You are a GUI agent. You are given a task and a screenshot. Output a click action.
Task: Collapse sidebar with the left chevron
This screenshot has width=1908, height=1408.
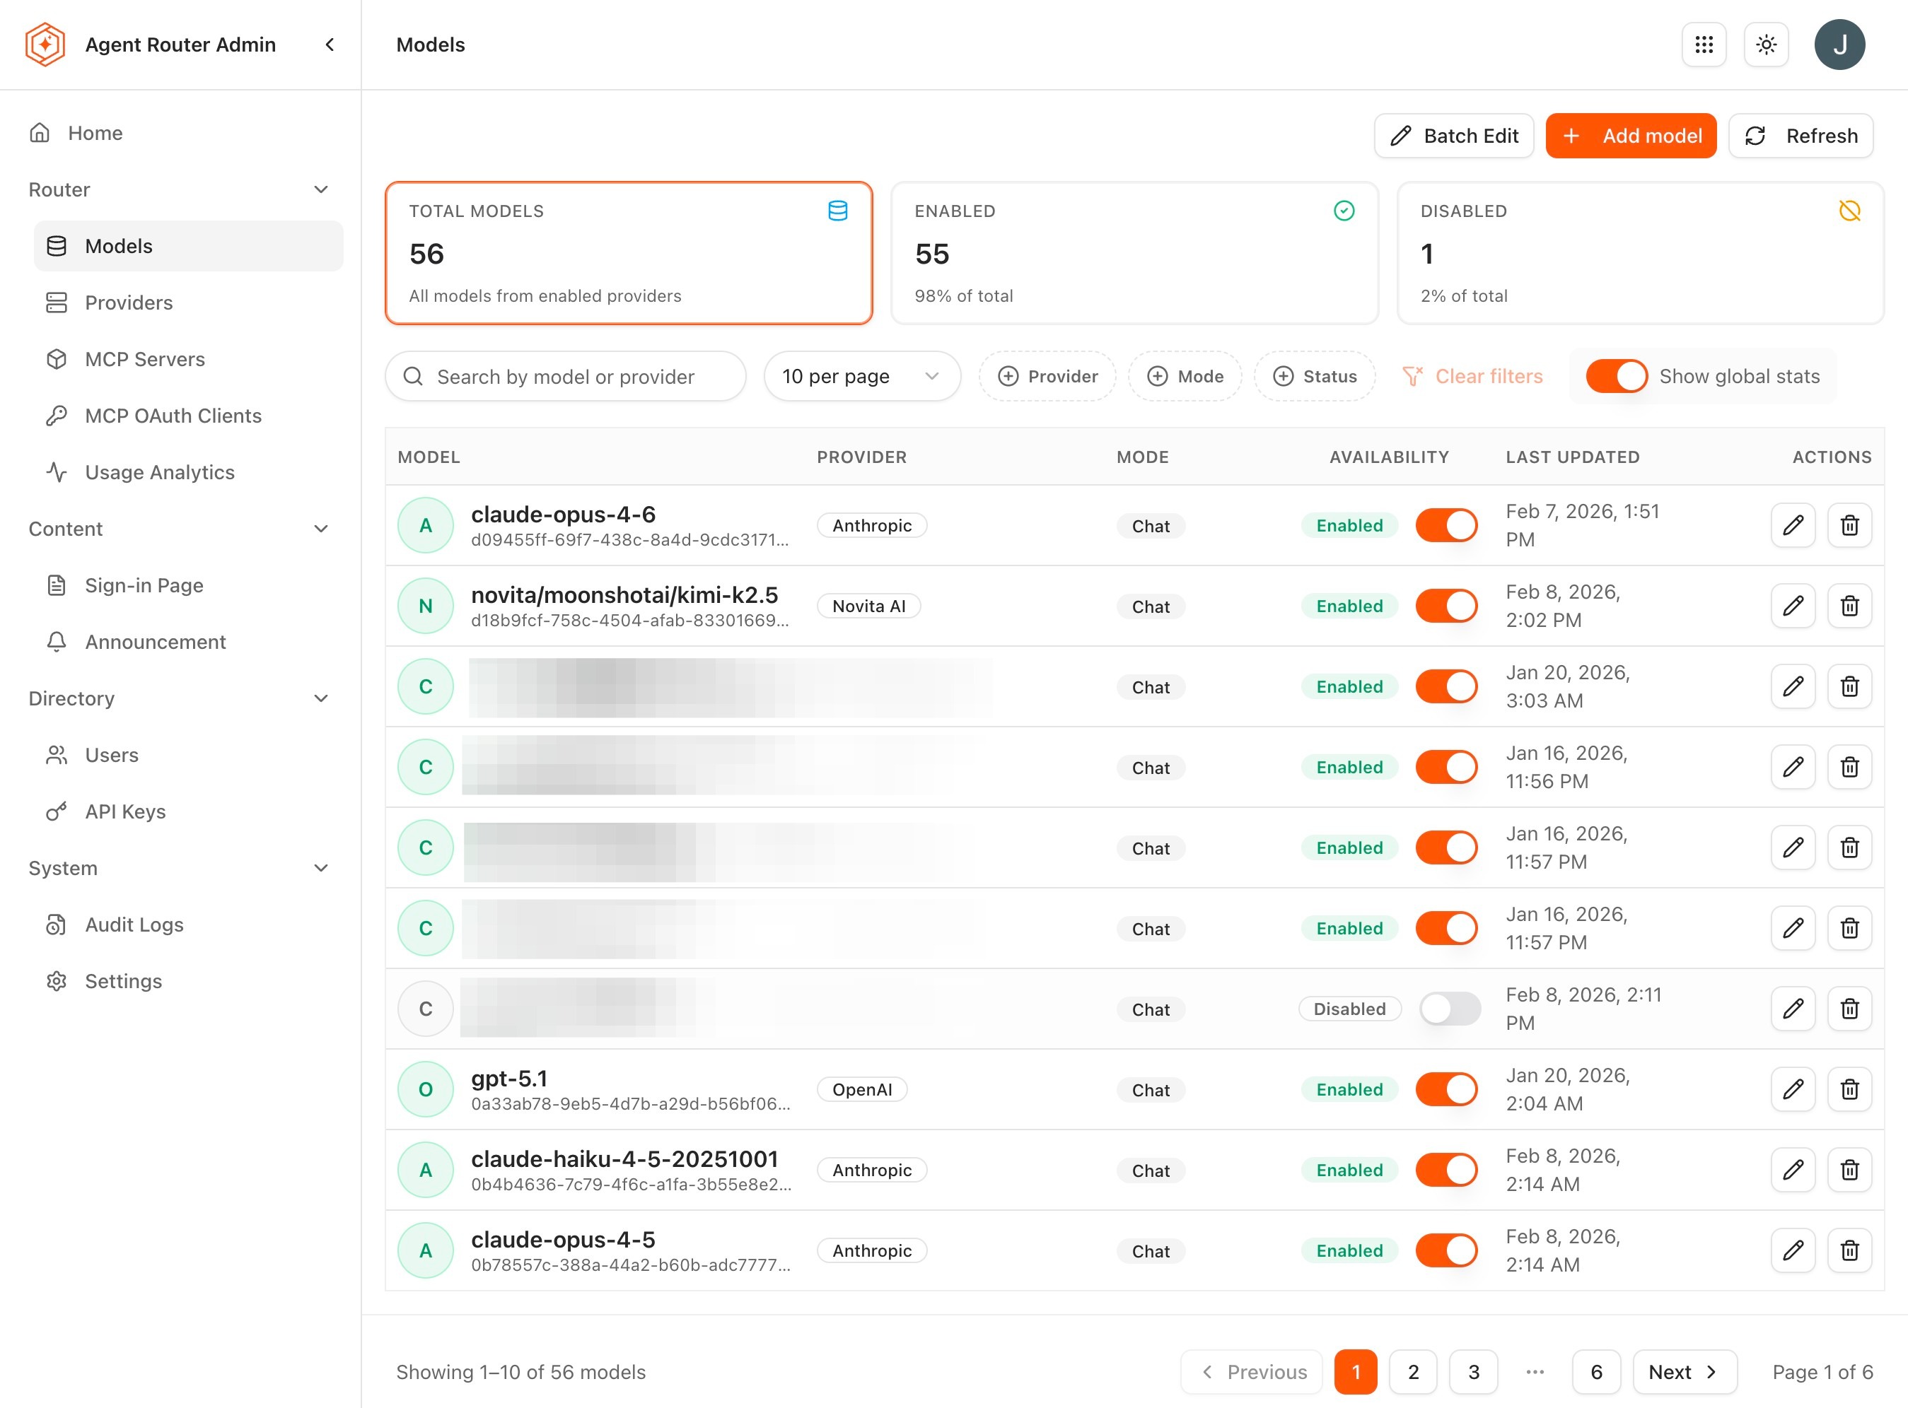pyautogui.click(x=330, y=45)
